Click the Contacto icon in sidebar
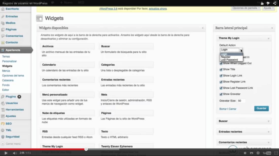The width and height of the screenshot is (279, 156). click(3, 42)
